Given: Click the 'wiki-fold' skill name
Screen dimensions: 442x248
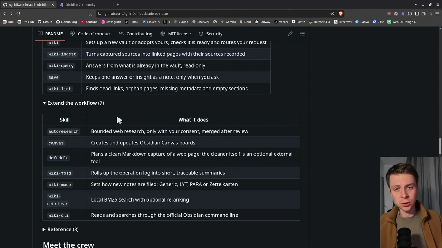Looking at the screenshot, I should (60, 173).
